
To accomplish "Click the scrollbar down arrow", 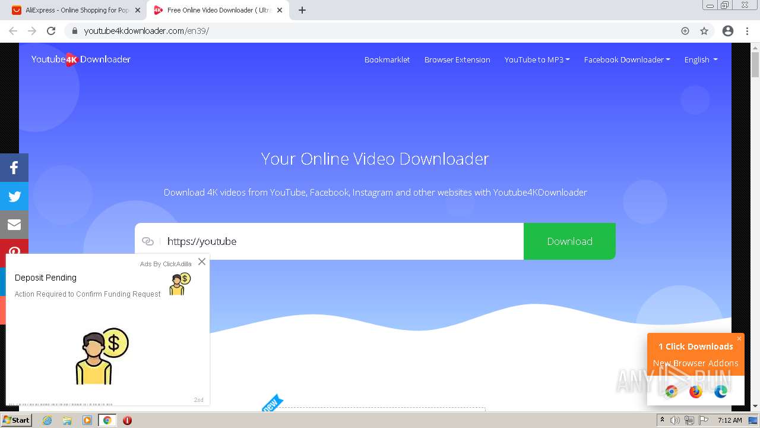I will tap(755, 406).
